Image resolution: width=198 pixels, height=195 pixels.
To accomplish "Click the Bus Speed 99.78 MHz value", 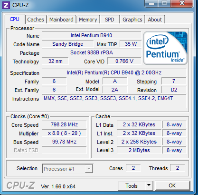I will tap(64, 142).
